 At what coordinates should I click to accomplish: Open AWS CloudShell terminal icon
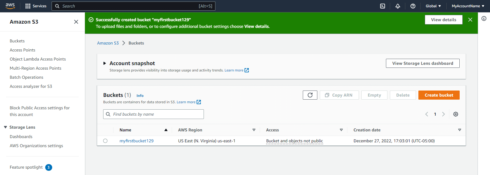(383, 6)
